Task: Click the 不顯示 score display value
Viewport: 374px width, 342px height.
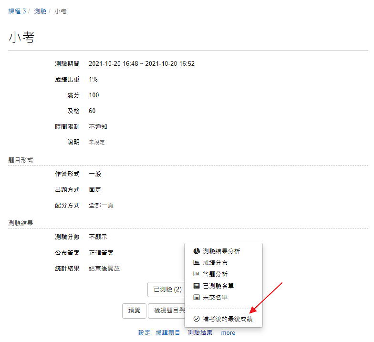Action: [98, 237]
